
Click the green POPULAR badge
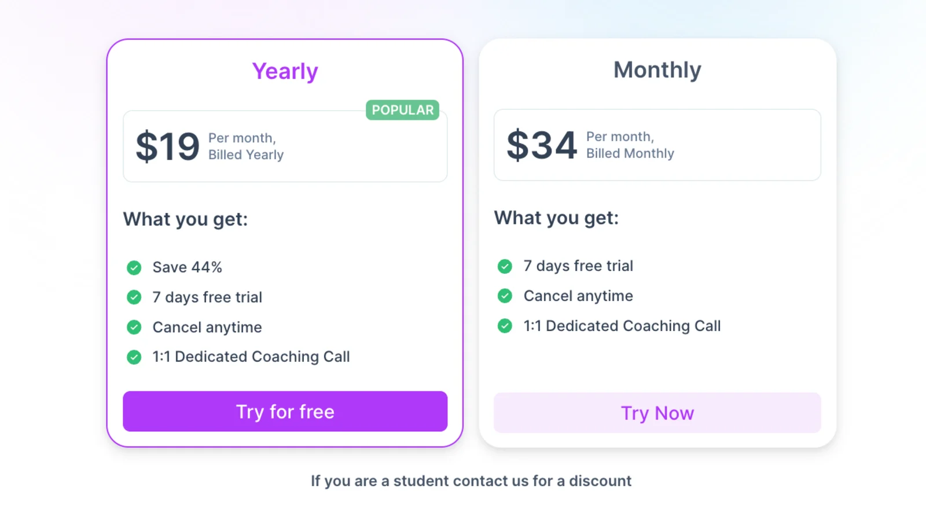point(402,110)
